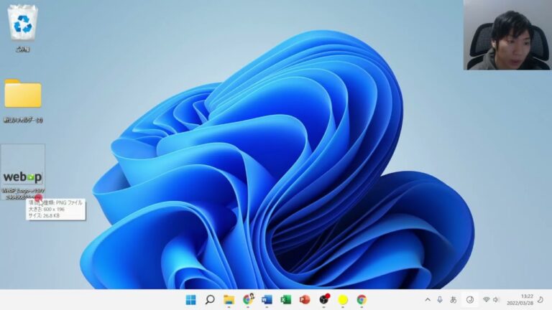Open the Wi-Fi network tray icon
Image resolution: width=552 pixels, height=310 pixels.
(x=486, y=300)
